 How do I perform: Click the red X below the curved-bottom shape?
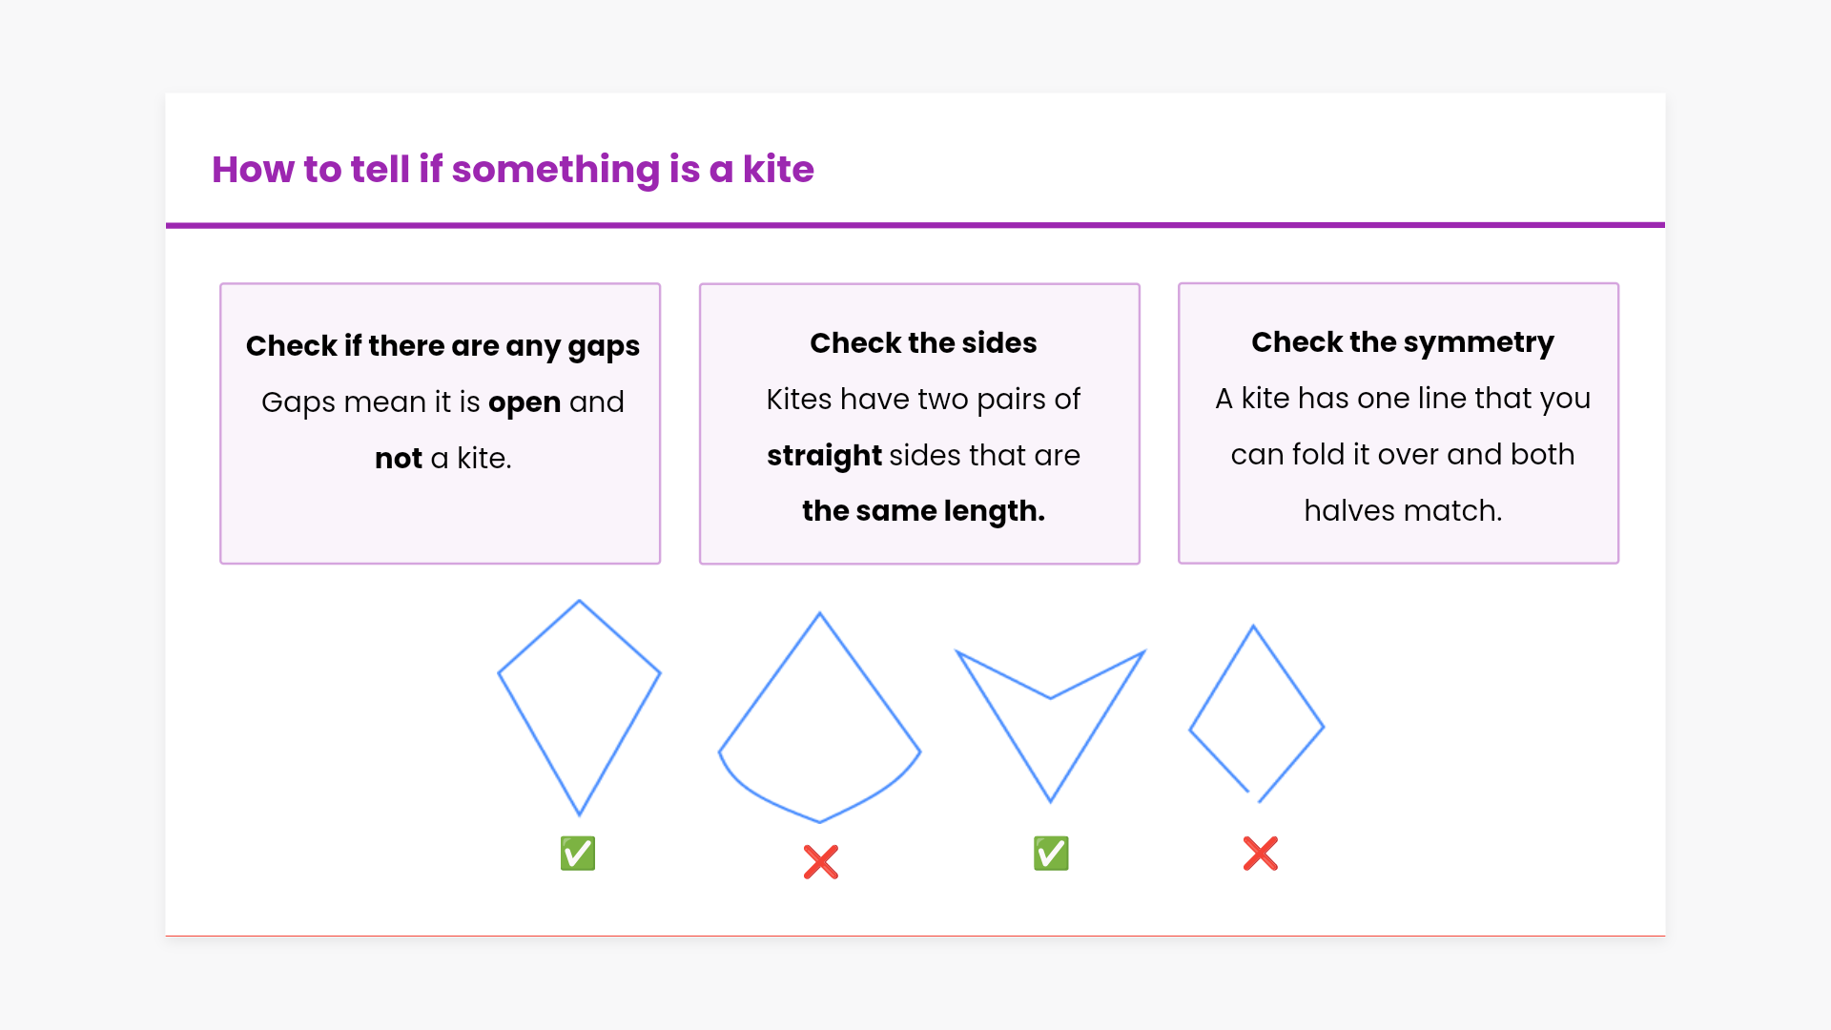pos(820,862)
